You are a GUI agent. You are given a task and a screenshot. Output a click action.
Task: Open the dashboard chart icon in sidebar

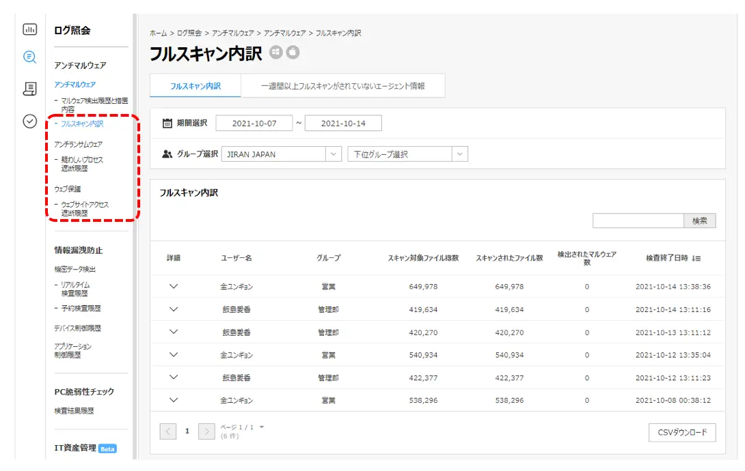coord(29,29)
